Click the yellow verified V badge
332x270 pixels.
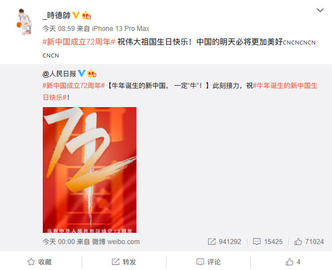pos(76,15)
